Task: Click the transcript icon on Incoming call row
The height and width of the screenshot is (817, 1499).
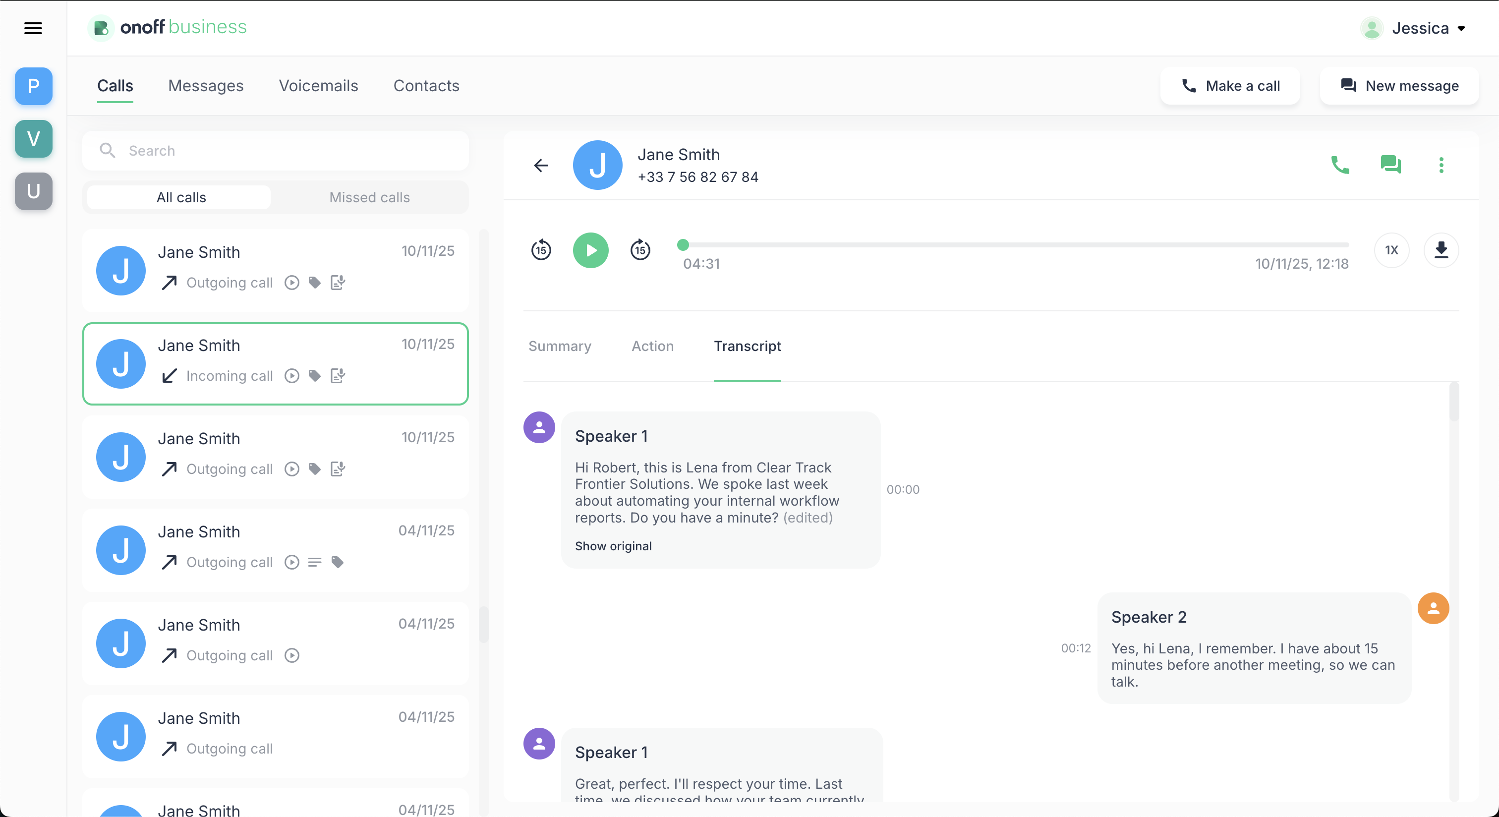Action: [x=338, y=376]
